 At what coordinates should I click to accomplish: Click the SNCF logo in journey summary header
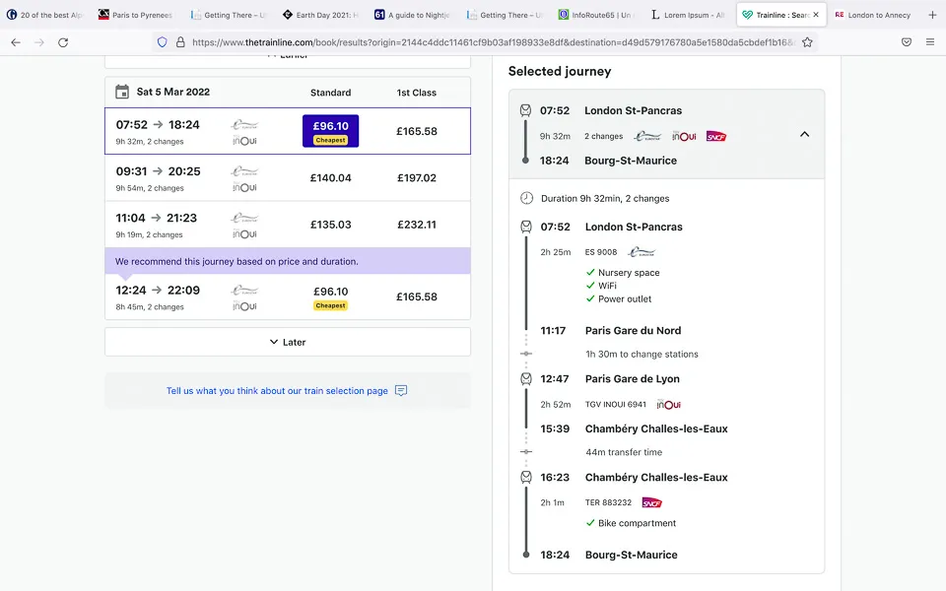click(716, 136)
